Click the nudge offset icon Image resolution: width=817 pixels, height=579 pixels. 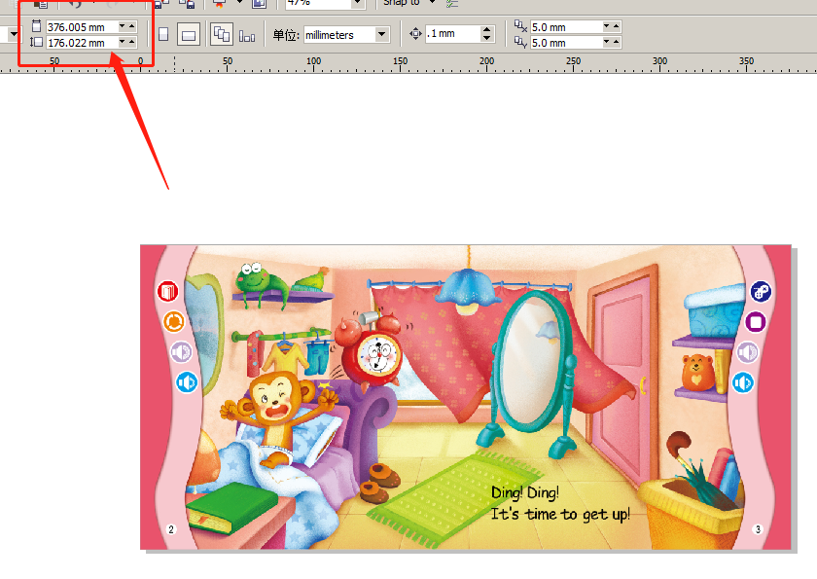click(x=415, y=34)
